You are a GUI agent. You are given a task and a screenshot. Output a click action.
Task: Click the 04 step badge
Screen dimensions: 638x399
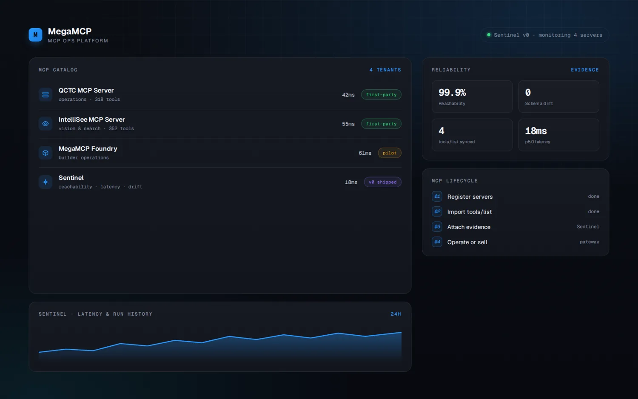click(x=437, y=242)
